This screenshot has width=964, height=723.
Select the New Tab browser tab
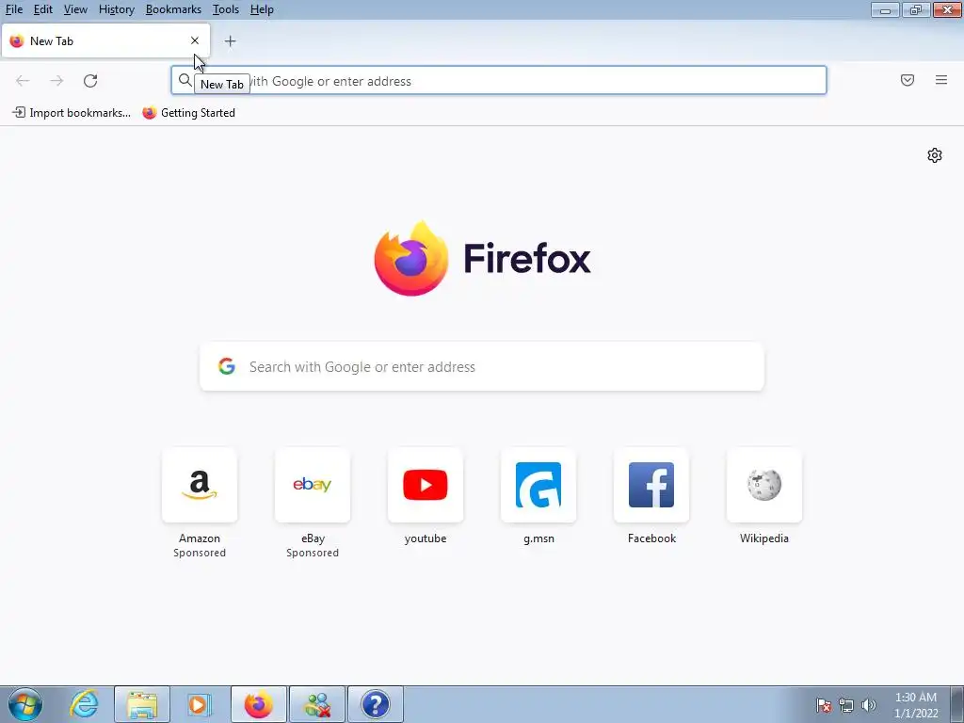coord(105,41)
